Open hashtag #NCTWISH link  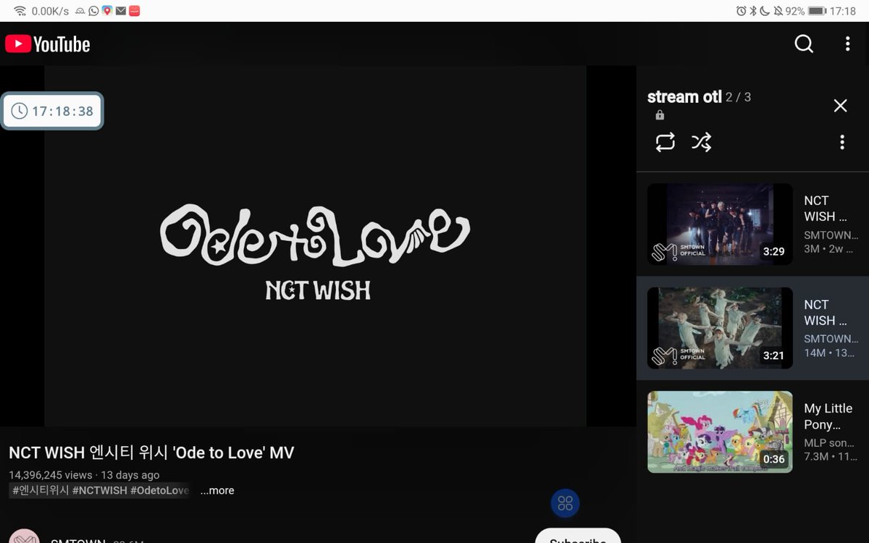[100, 491]
